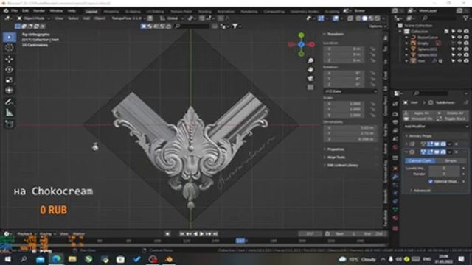472x265 pixels.
Task: Select the Rotate tool
Action: tap(10, 69)
